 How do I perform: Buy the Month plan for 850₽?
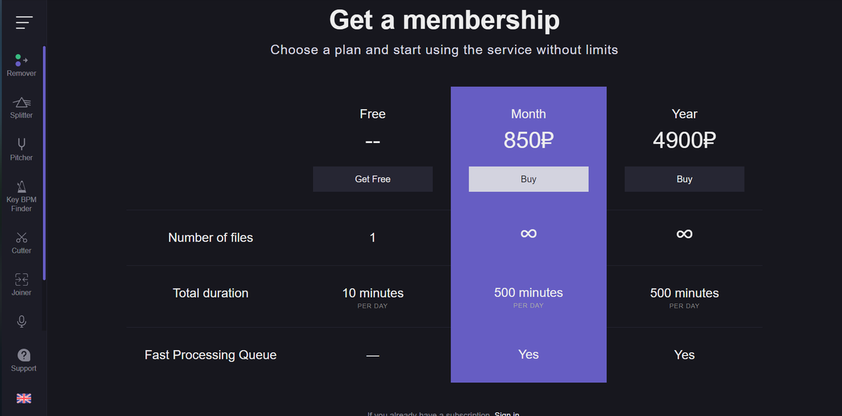point(528,179)
